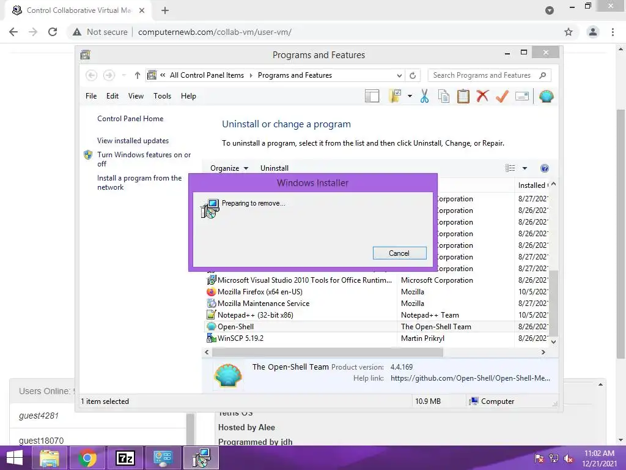
Task: Click Control Panel Home link
Action: click(x=130, y=119)
